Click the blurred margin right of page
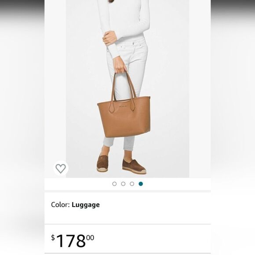Screen dimensions: 255x255 coord(233,127)
